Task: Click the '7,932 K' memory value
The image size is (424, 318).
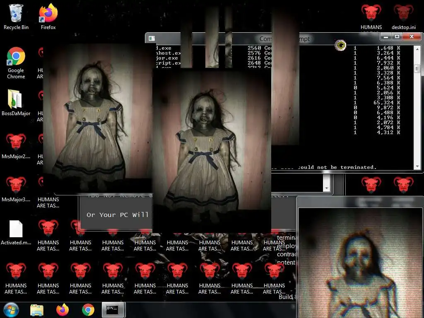Action: pyautogui.click(x=388, y=63)
